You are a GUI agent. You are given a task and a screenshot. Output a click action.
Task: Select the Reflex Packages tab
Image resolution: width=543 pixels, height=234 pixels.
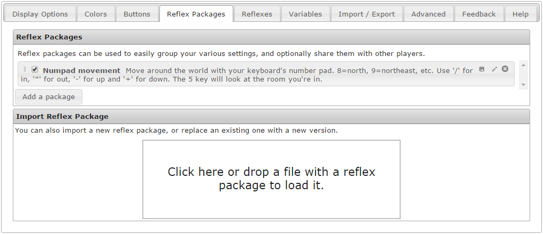(196, 14)
